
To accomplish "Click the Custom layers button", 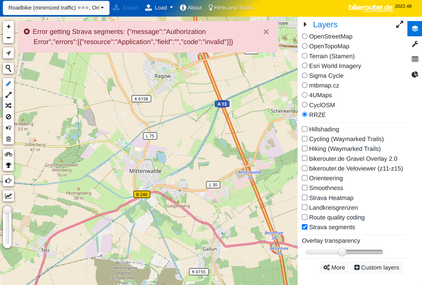I will click(377, 268).
